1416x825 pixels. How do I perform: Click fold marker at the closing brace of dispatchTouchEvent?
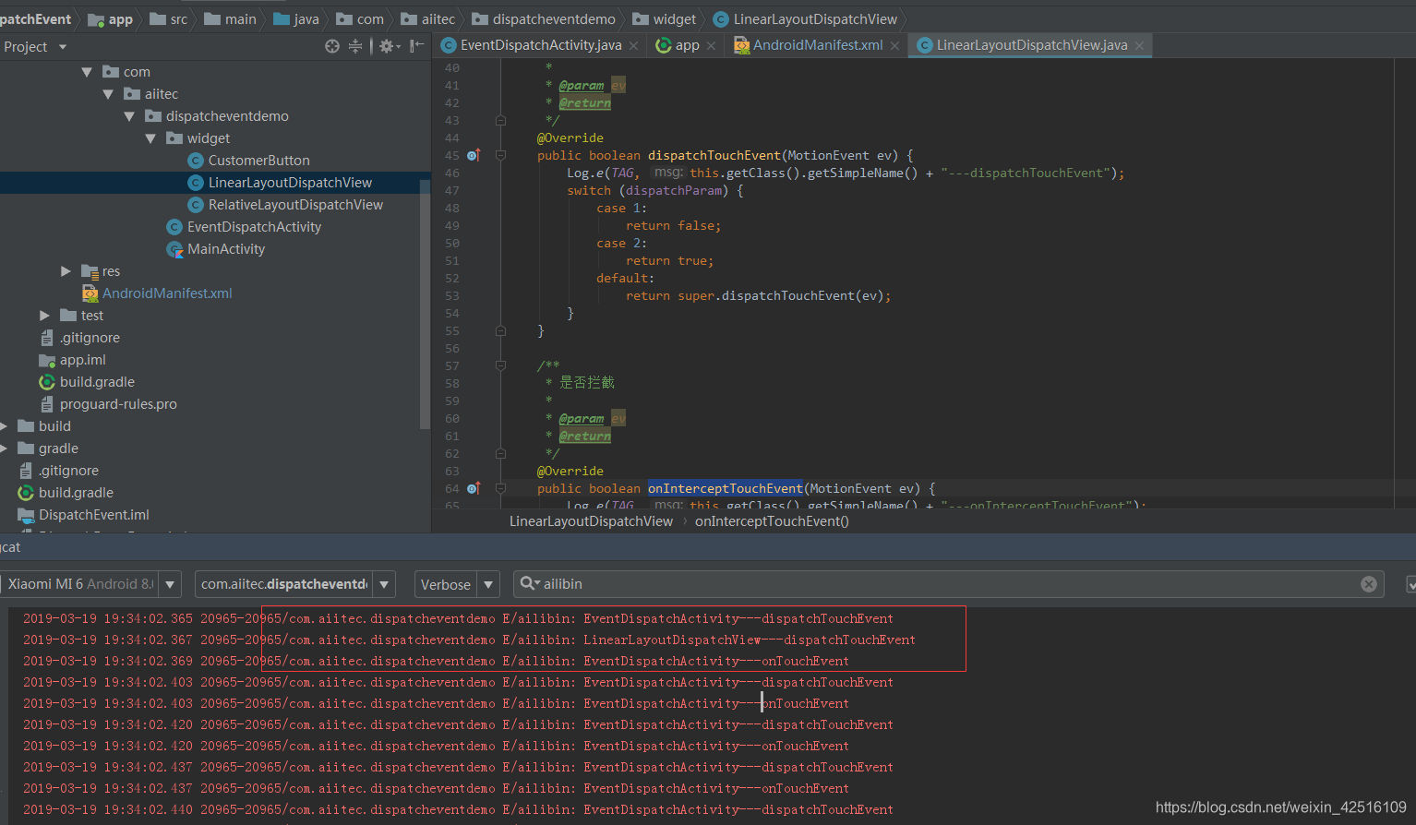[x=500, y=330]
